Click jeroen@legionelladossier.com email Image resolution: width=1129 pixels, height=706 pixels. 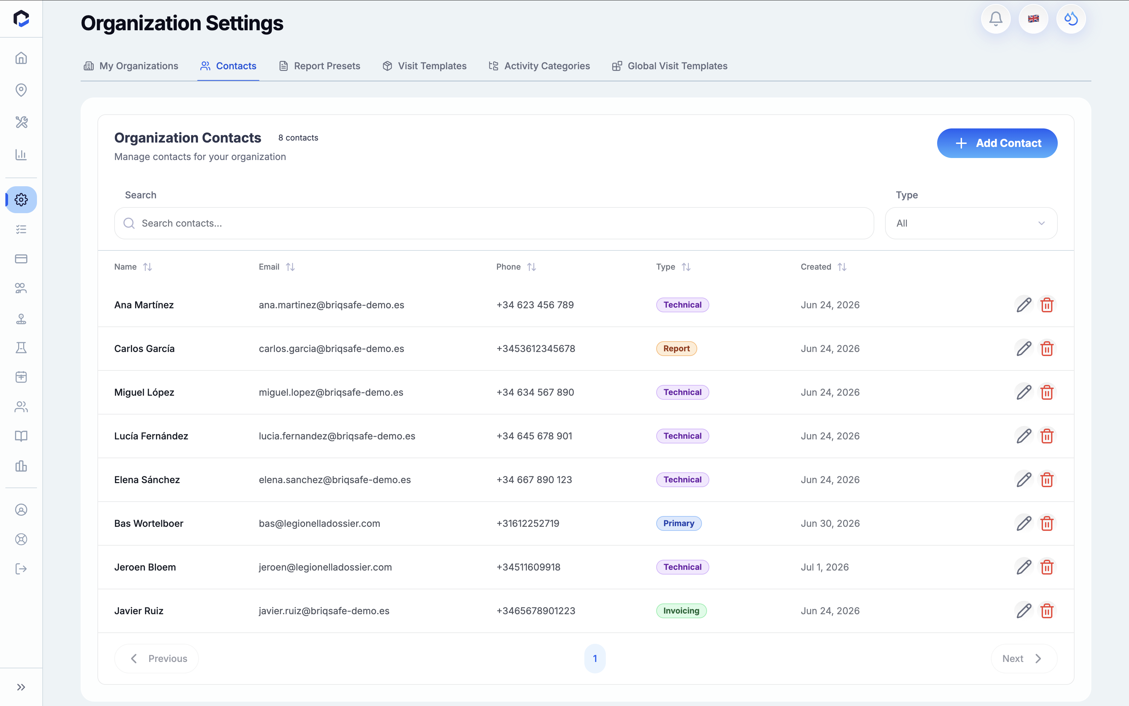tap(325, 567)
